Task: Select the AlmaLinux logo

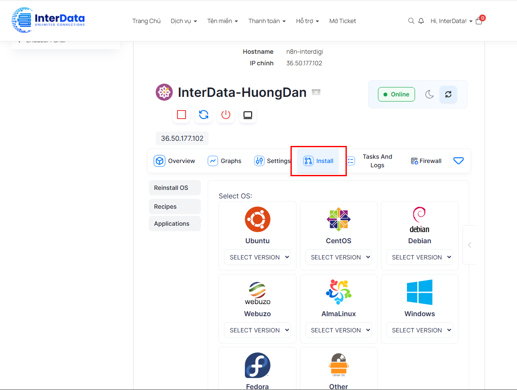Action: [x=339, y=292]
